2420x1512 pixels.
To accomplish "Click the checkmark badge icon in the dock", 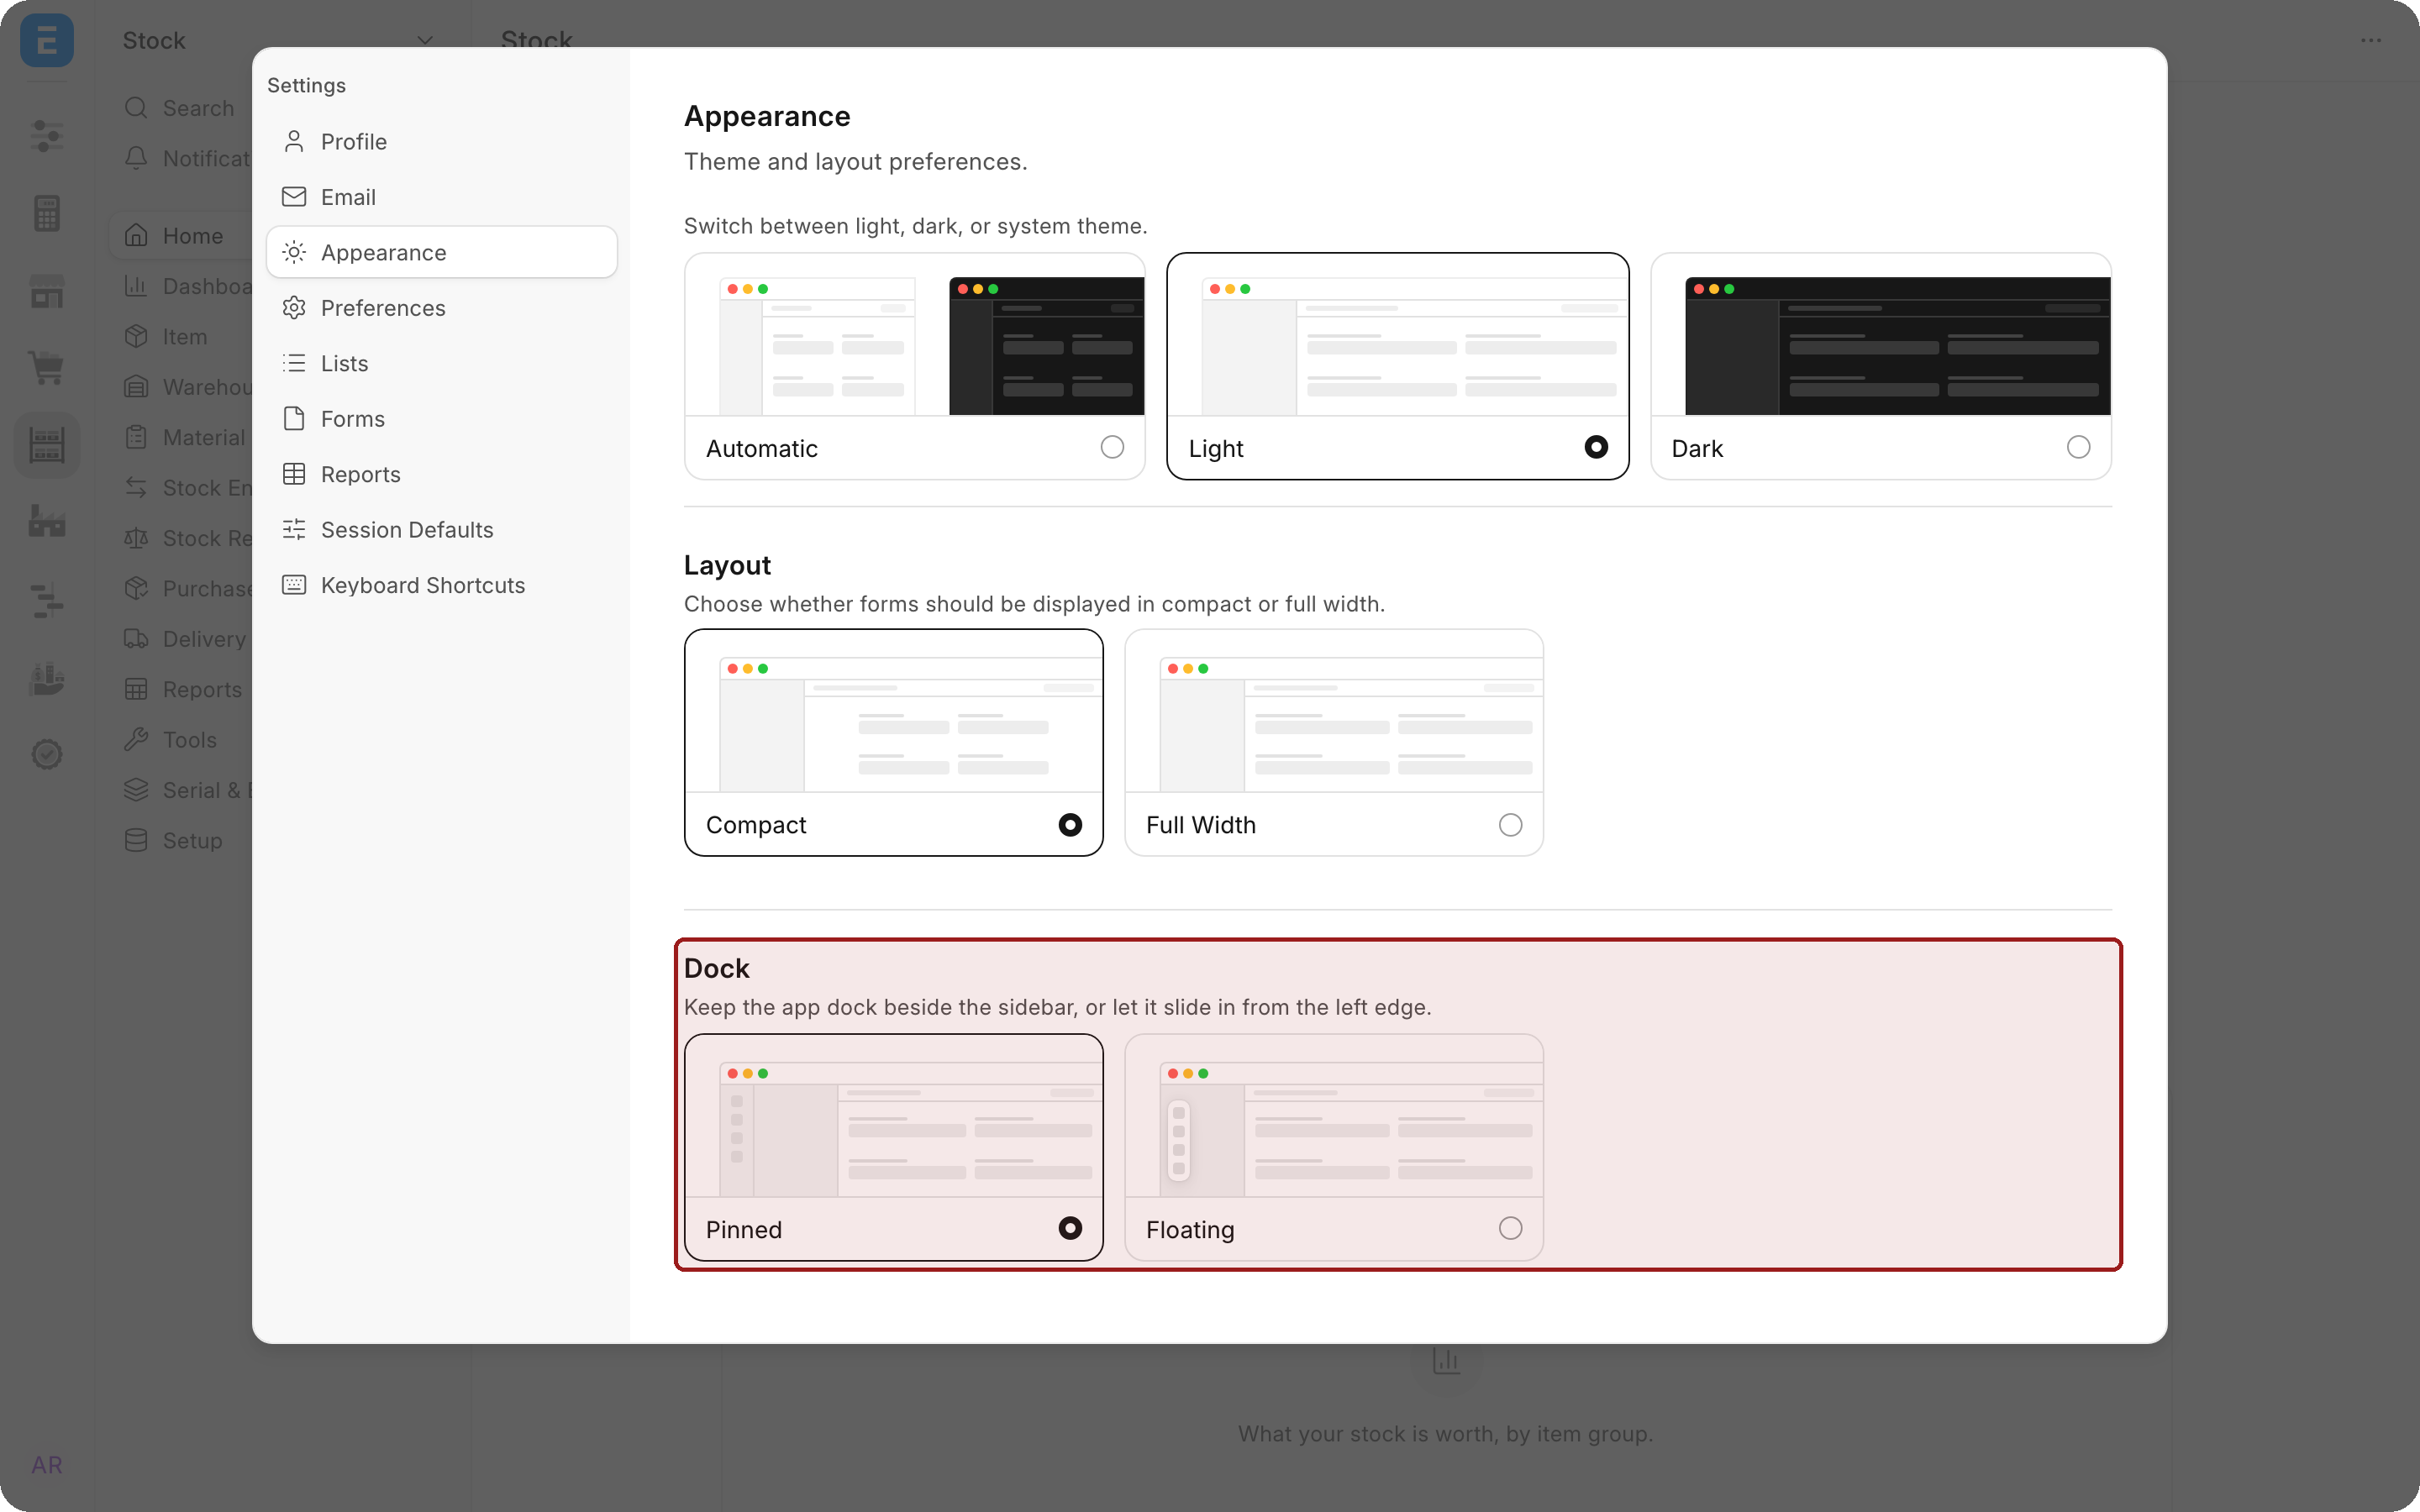I will (47, 754).
